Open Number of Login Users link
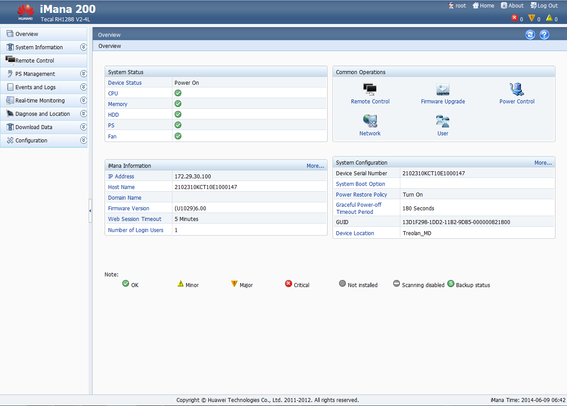 136,230
